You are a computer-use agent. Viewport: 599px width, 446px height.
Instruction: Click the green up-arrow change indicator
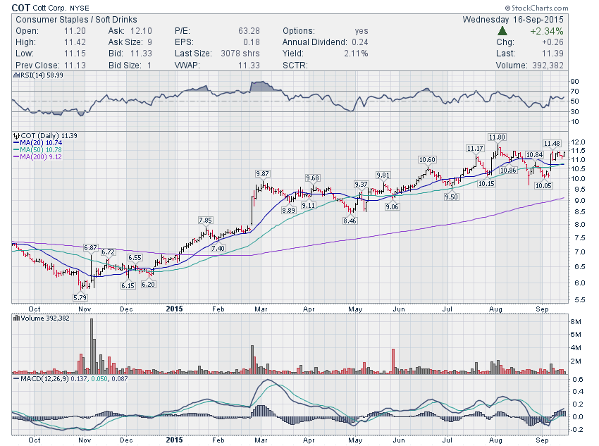click(x=502, y=31)
